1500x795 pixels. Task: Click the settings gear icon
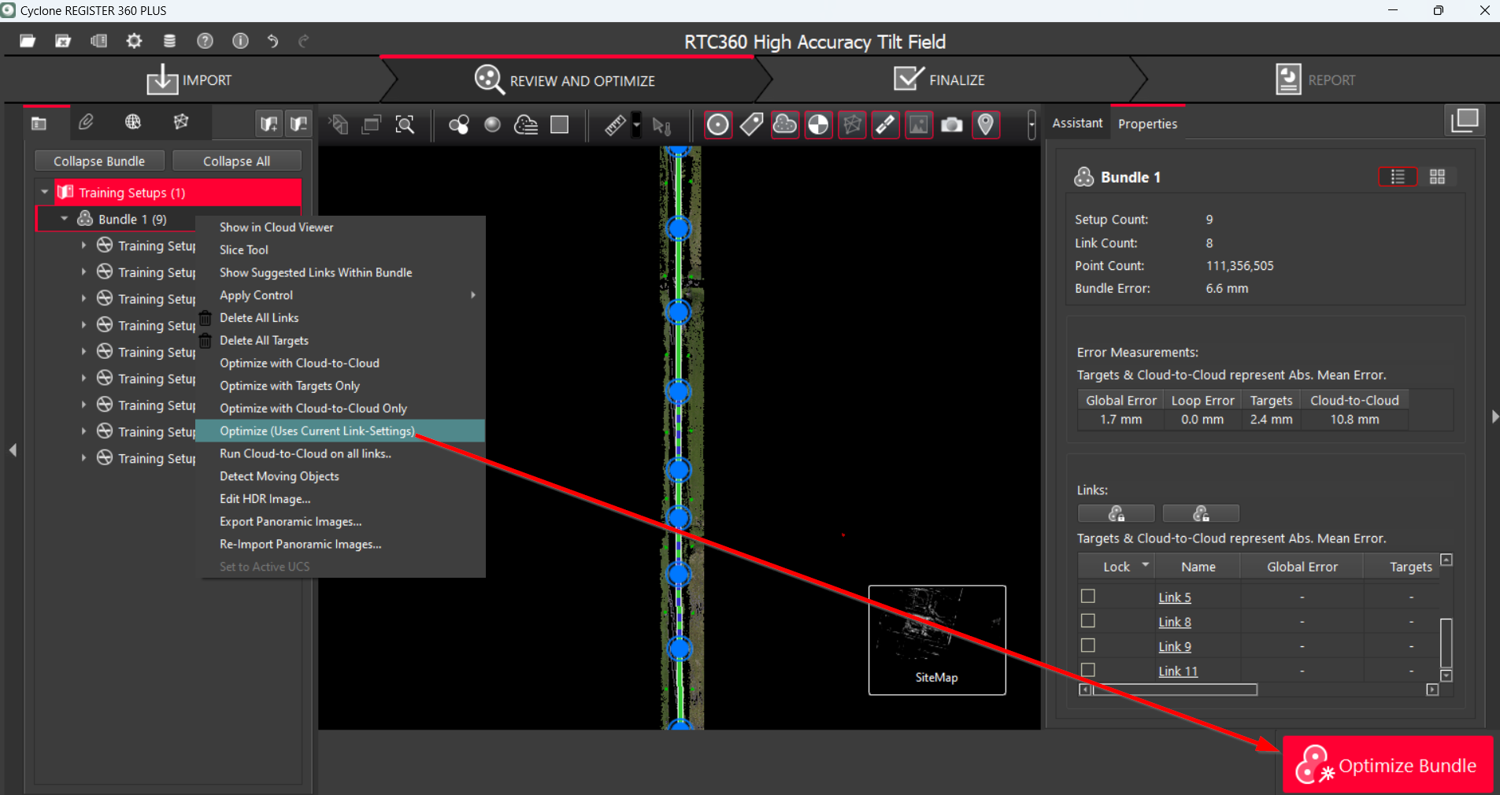[x=134, y=41]
